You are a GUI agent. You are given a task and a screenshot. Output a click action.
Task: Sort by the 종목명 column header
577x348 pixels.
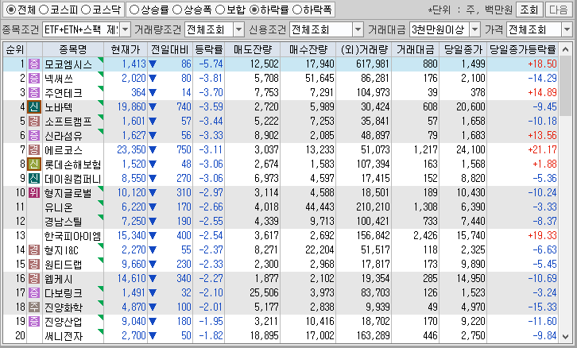pyautogui.click(x=73, y=50)
